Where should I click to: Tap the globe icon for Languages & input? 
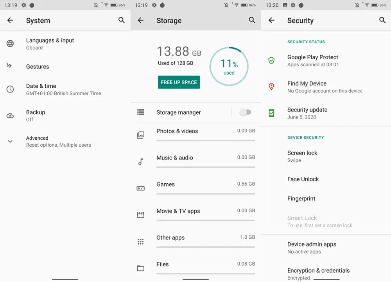click(10, 44)
